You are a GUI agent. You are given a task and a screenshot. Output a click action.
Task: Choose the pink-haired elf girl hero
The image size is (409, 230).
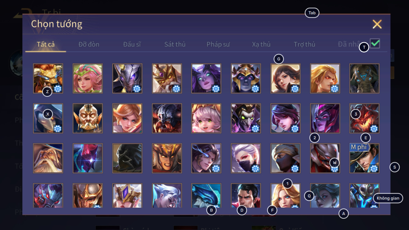click(x=88, y=78)
